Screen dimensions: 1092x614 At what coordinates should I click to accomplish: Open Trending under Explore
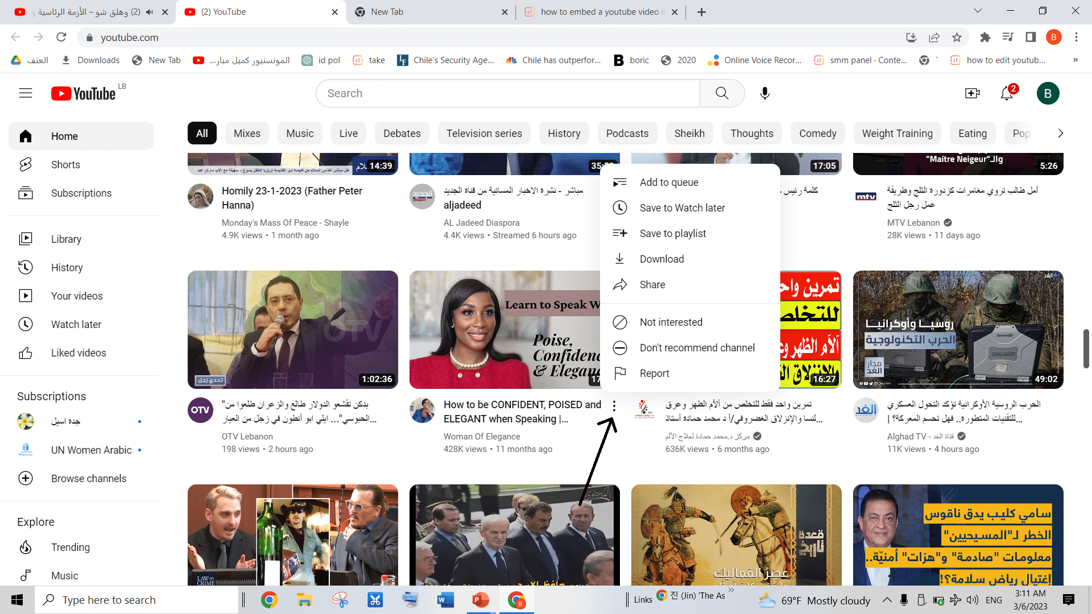81,547
